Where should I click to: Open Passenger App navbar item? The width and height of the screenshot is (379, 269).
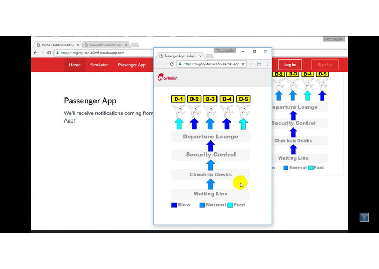point(131,65)
